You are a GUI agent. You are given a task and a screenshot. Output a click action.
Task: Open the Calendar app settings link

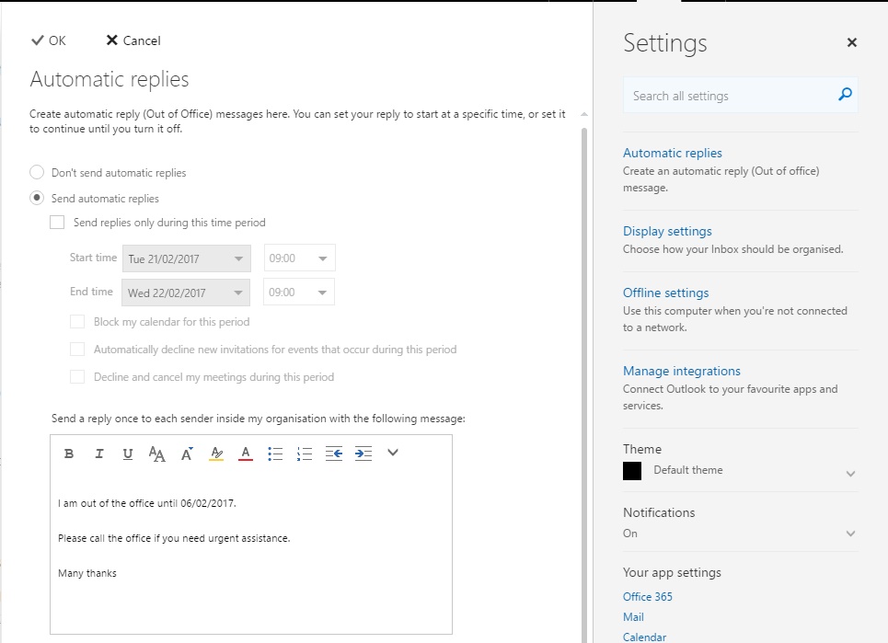click(x=644, y=636)
